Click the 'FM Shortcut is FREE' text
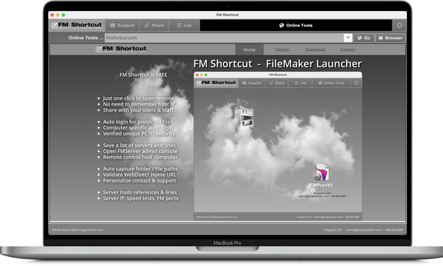The image size is (443, 266). pos(143,75)
